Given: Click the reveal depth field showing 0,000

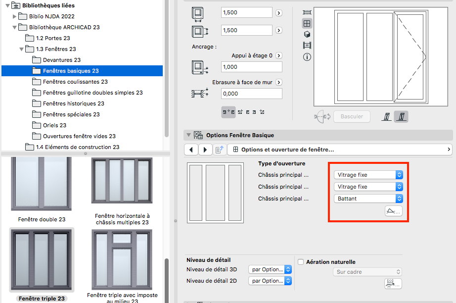Looking at the screenshot, I should coord(252,94).
